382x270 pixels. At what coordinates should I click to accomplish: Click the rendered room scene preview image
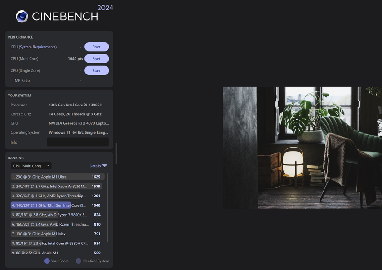tap(302, 147)
